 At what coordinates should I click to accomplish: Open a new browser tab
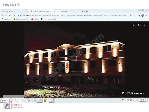(87, 11)
